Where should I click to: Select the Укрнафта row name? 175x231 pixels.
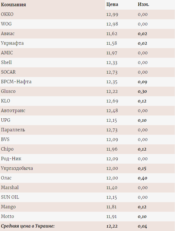(x=12, y=43)
